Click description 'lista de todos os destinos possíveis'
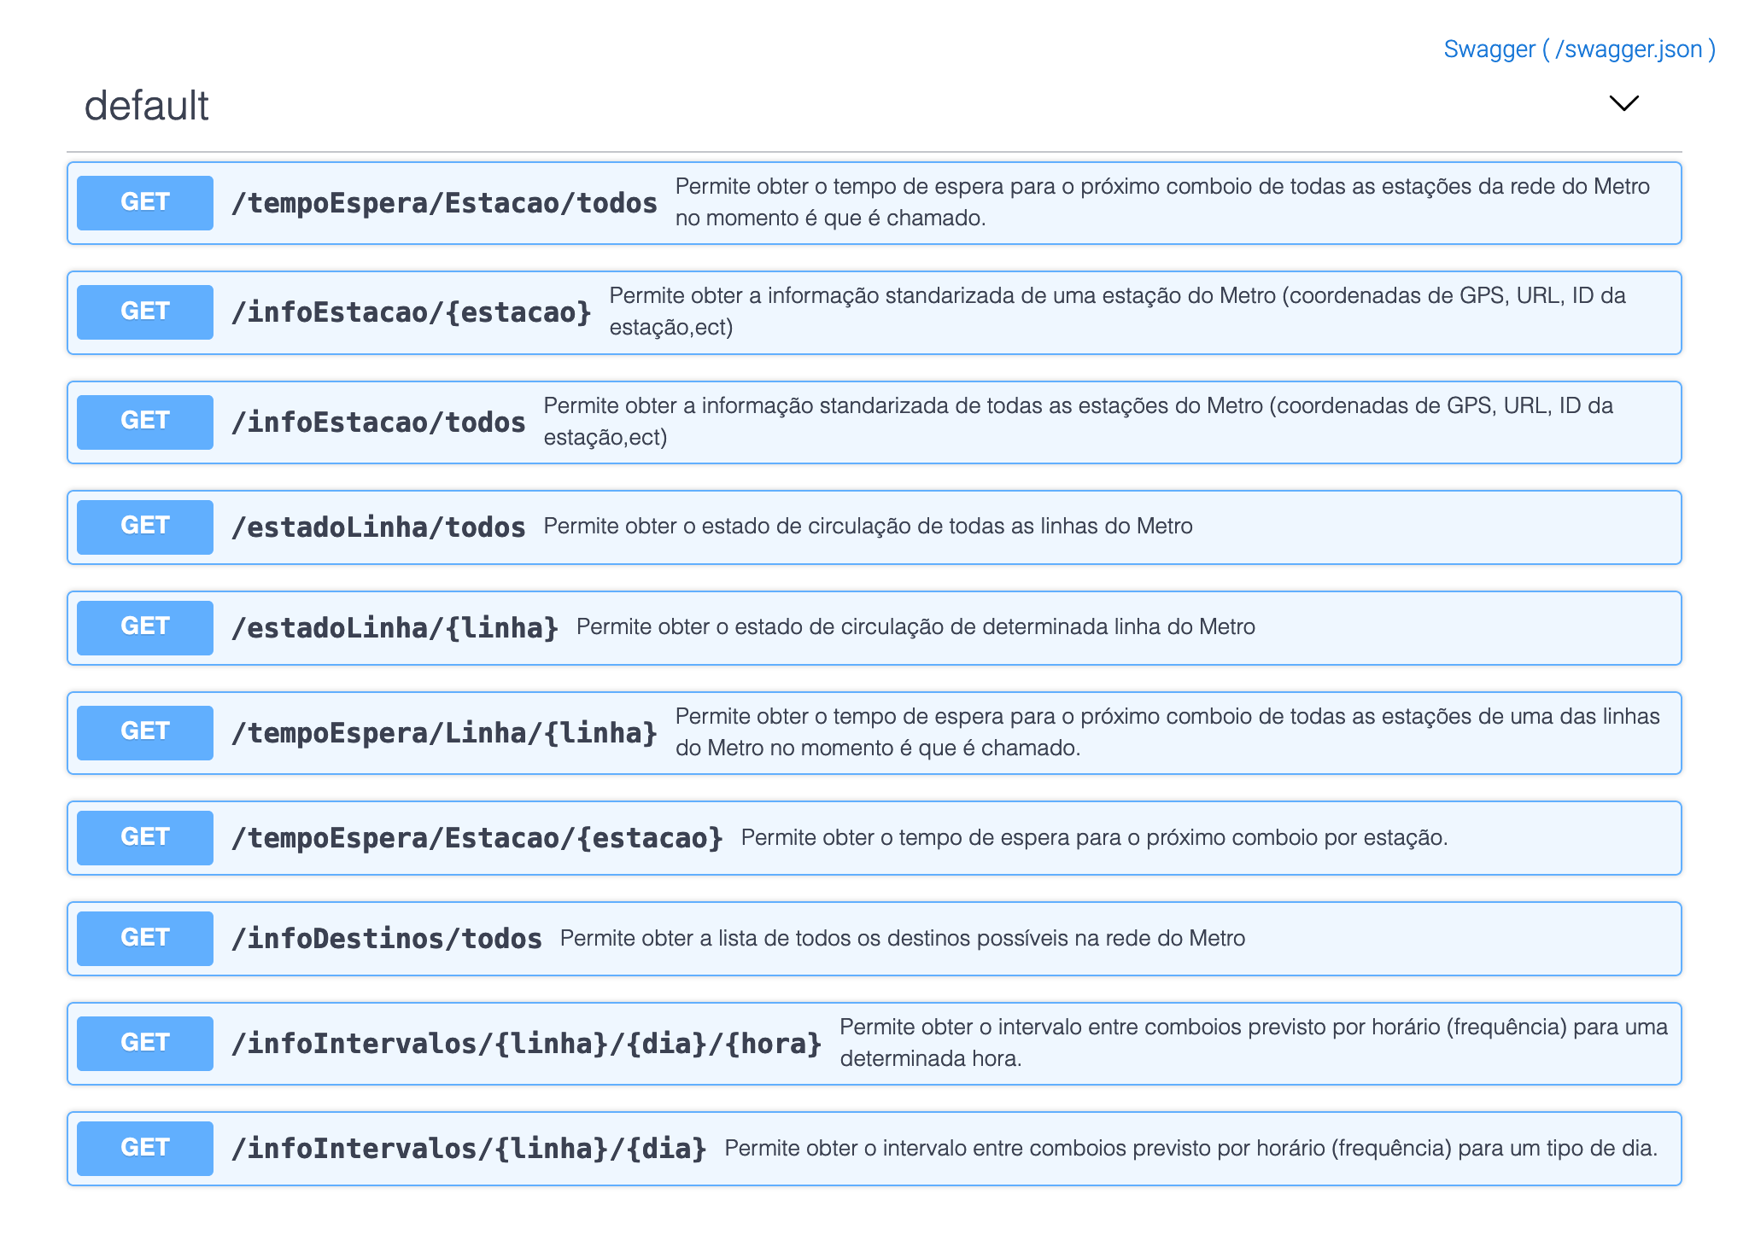 902,938
